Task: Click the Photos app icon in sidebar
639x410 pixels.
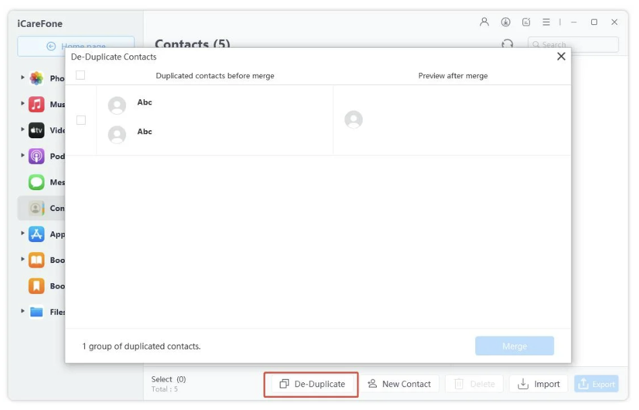Action: 36,78
